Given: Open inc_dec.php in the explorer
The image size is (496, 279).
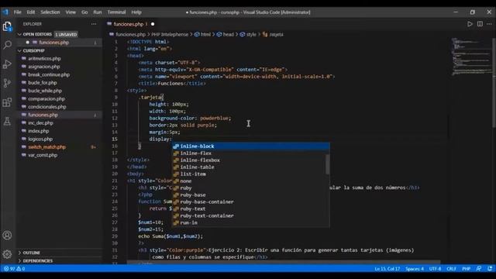Looking at the screenshot, I should (60, 123).
